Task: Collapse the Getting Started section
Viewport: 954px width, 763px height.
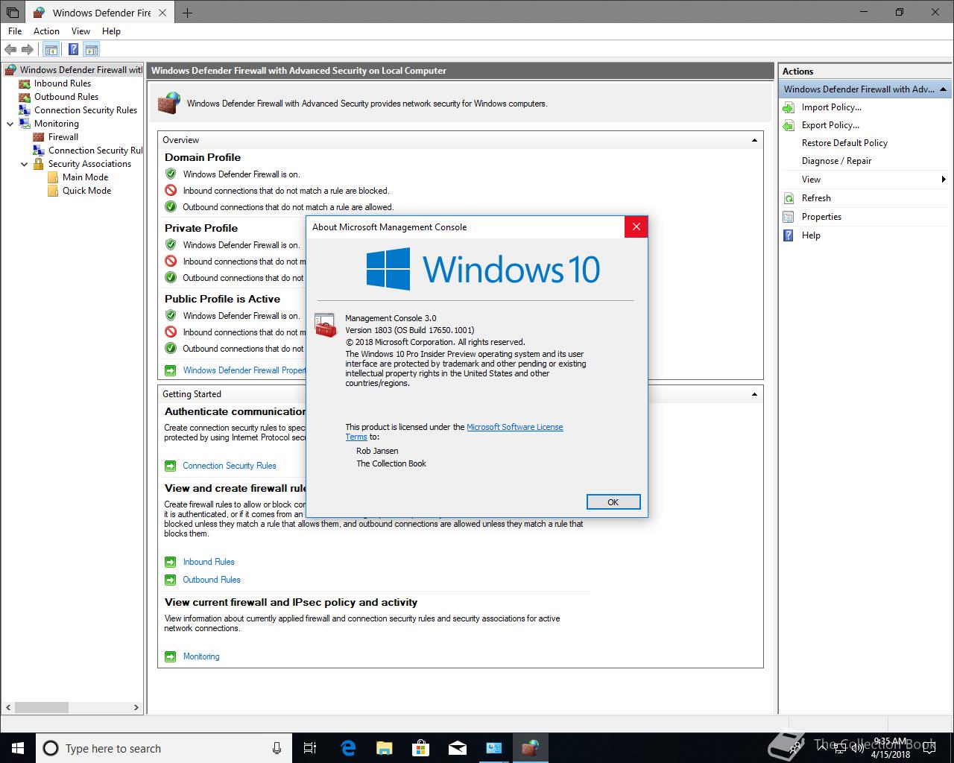Action: coord(754,394)
